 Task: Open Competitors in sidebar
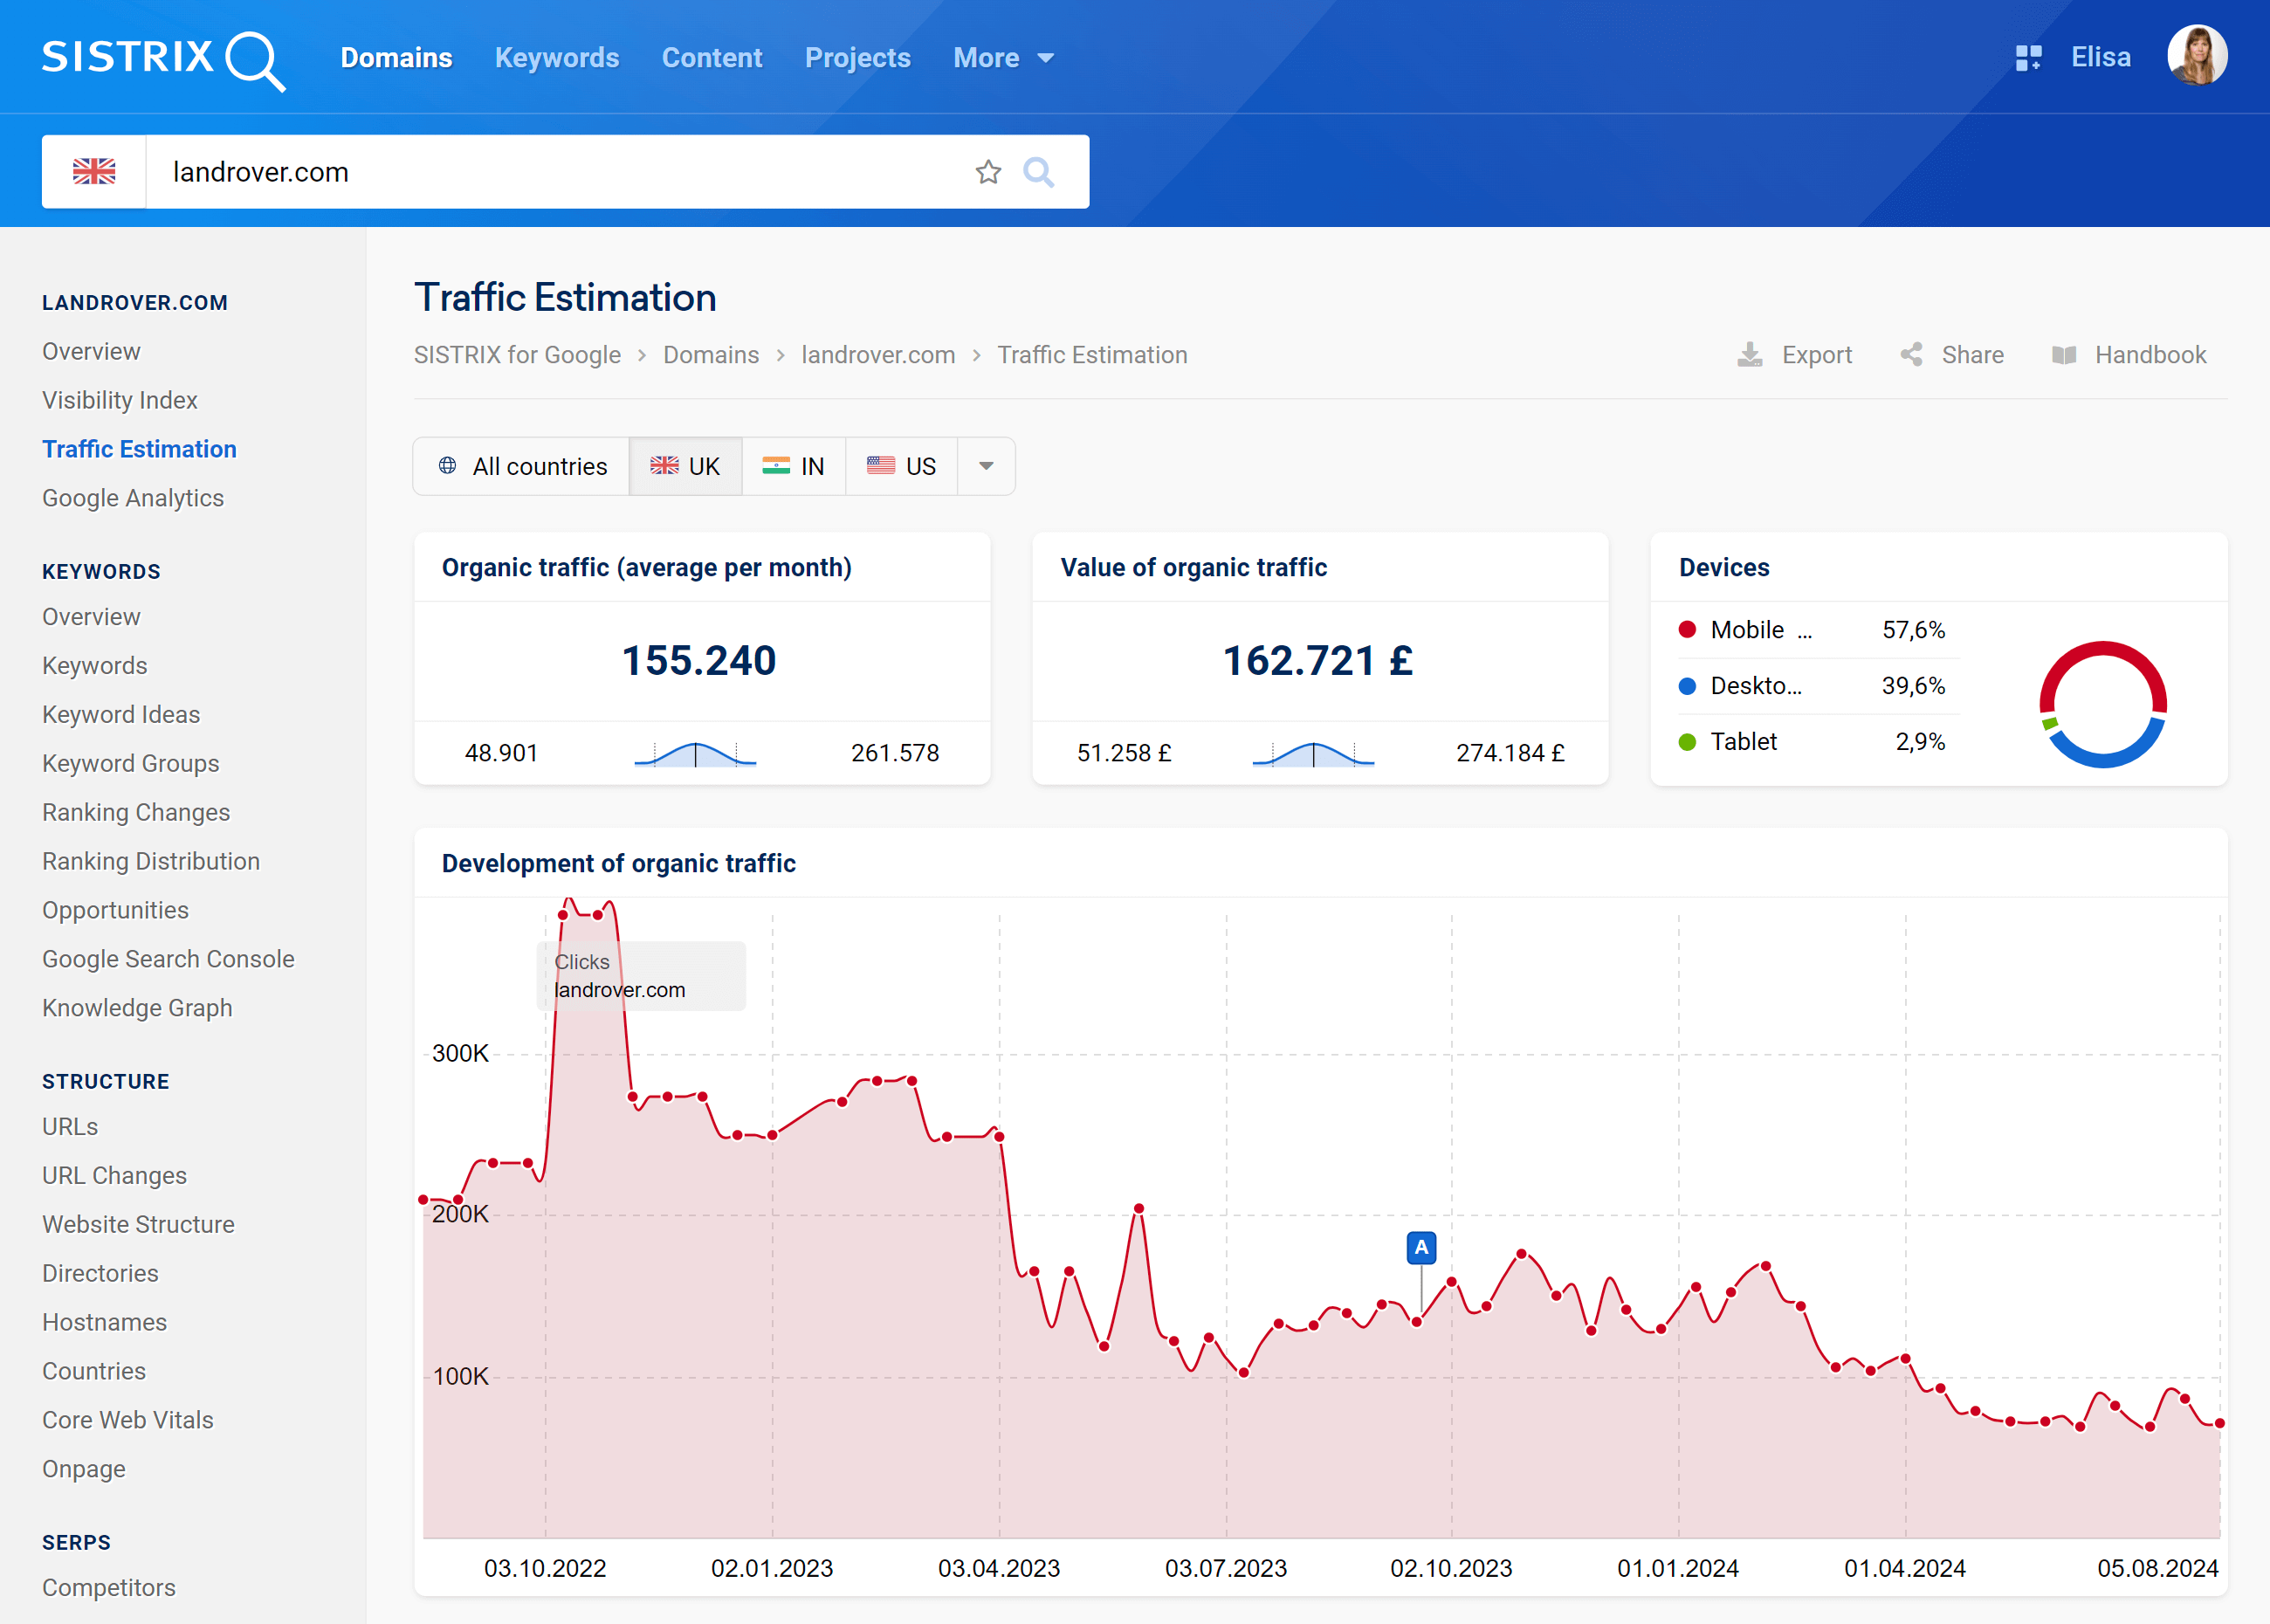tap(109, 1588)
